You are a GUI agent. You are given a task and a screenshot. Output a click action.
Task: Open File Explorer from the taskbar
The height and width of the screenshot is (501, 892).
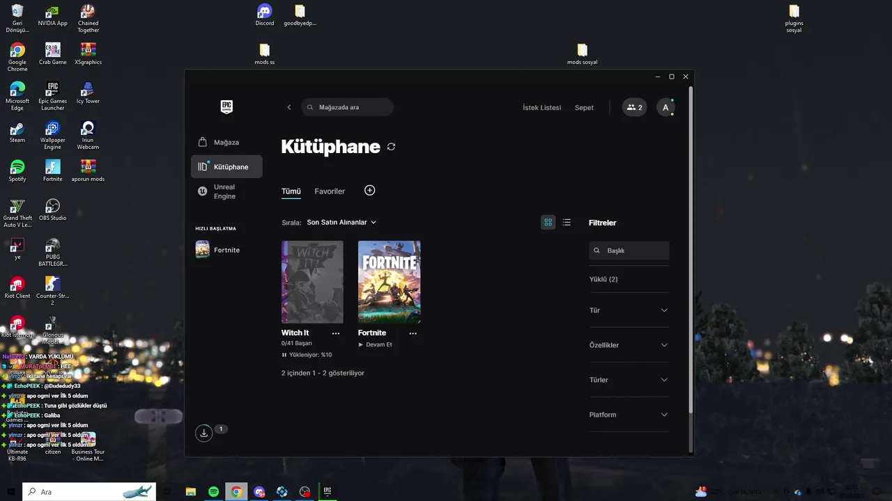click(190, 492)
